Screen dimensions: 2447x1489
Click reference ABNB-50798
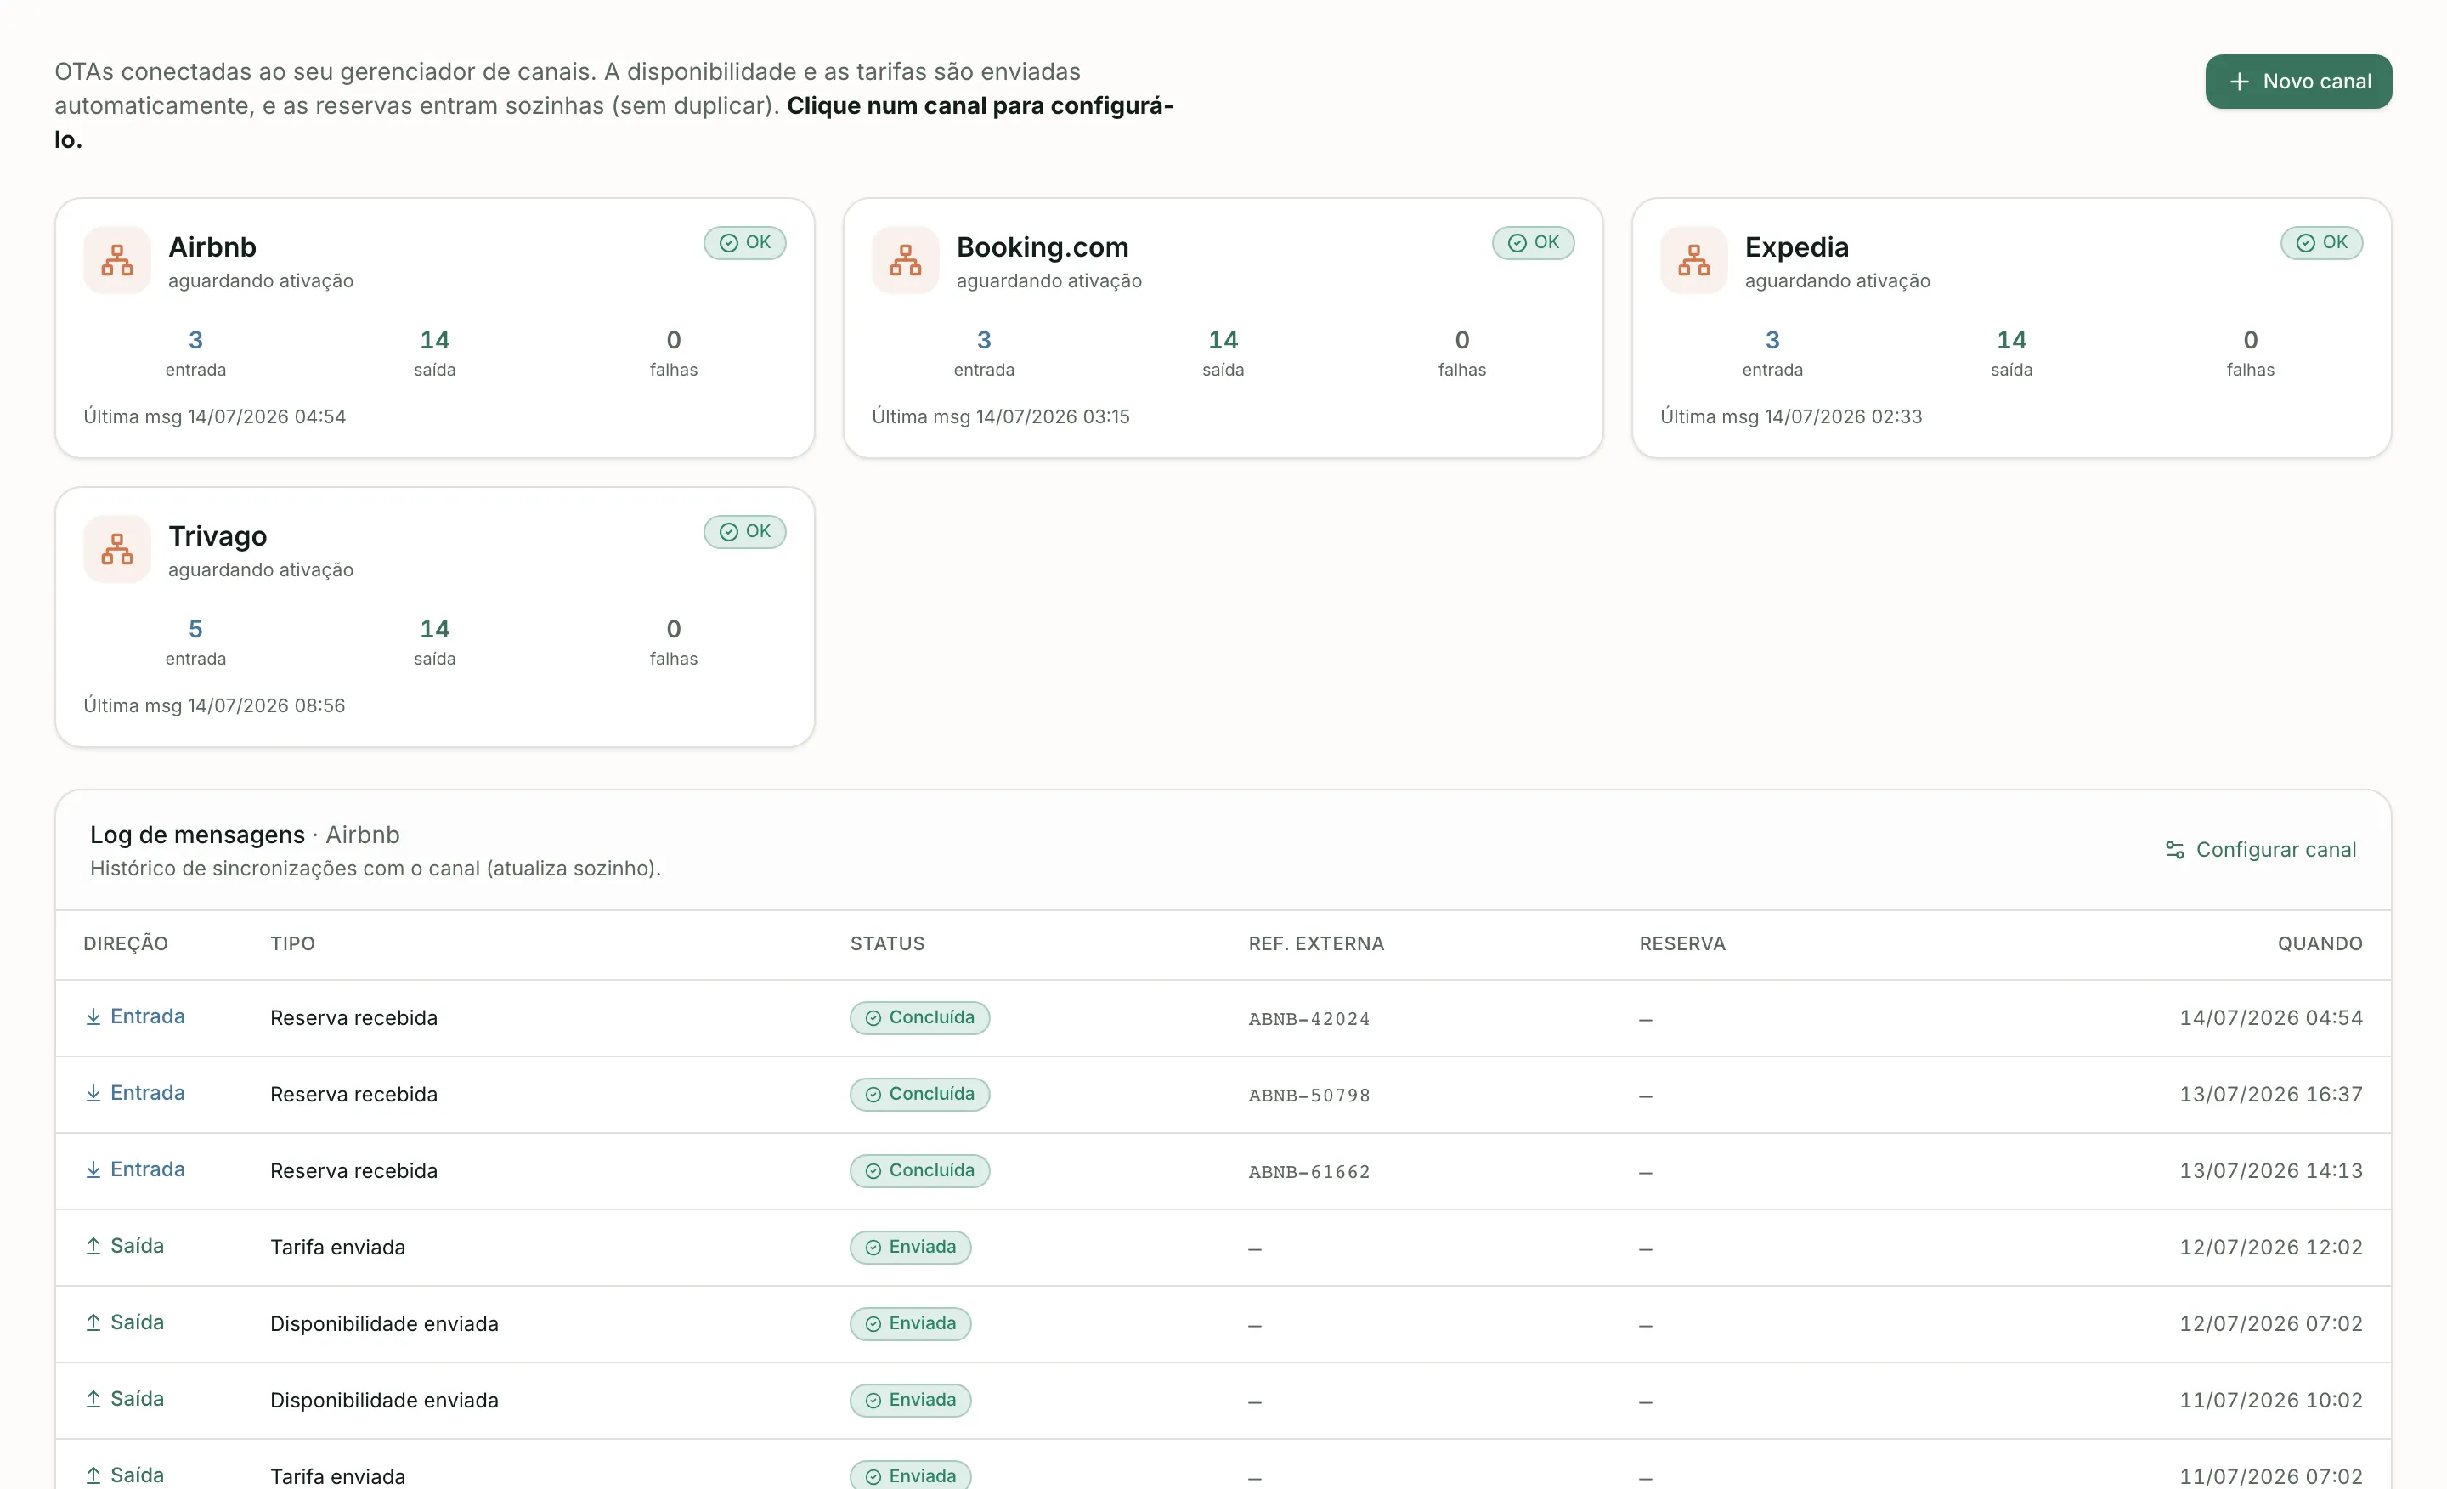(x=1309, y=1095)
